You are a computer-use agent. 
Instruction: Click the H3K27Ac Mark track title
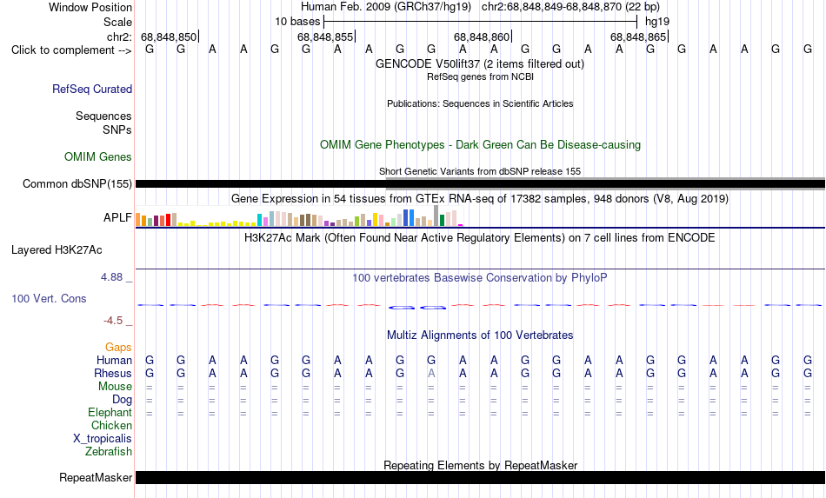coord(480,238)
